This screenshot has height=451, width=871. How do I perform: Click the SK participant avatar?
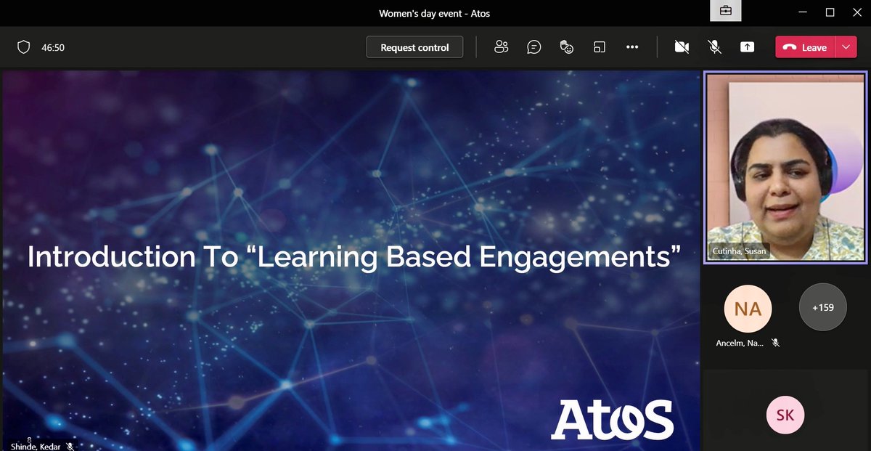[x=785, y=415]
